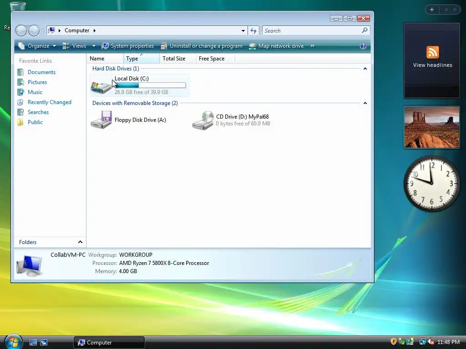Click the Views button
The image size is (466, 349).
pyautogui.click(x=74, y=46)
